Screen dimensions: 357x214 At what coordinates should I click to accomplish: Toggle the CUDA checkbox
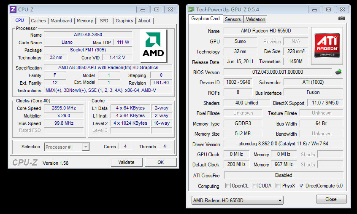coord(254,186)
